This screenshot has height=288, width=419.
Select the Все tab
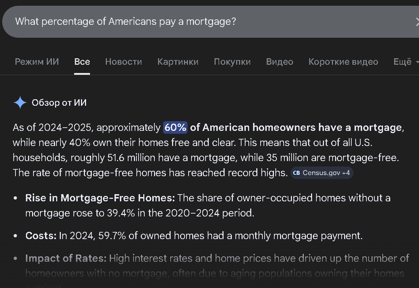pyautogui.click(x=82, y=62)
